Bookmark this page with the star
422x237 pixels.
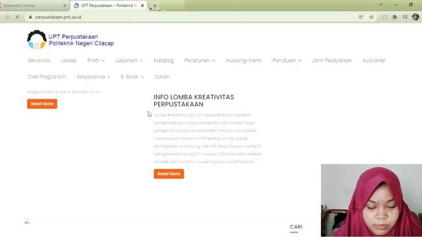tap(371, 17)
